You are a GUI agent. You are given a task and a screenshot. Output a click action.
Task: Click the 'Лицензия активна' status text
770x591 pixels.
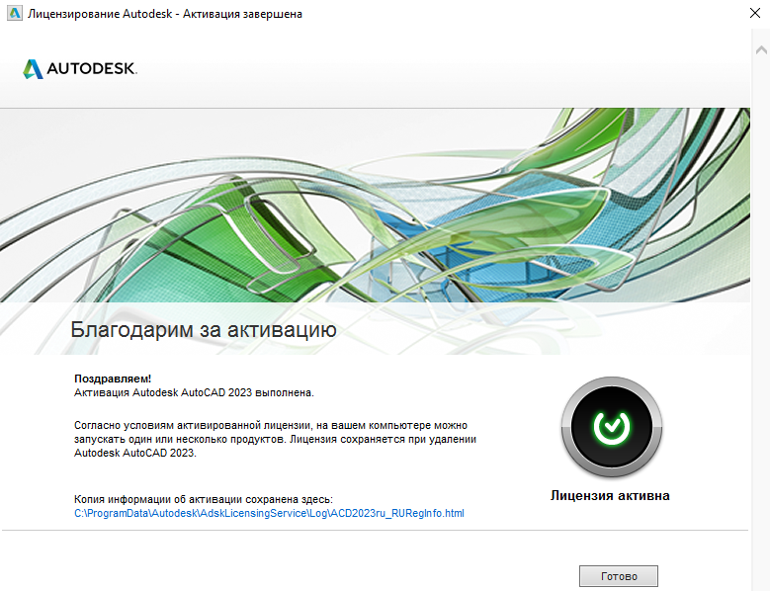coord(610,496)
